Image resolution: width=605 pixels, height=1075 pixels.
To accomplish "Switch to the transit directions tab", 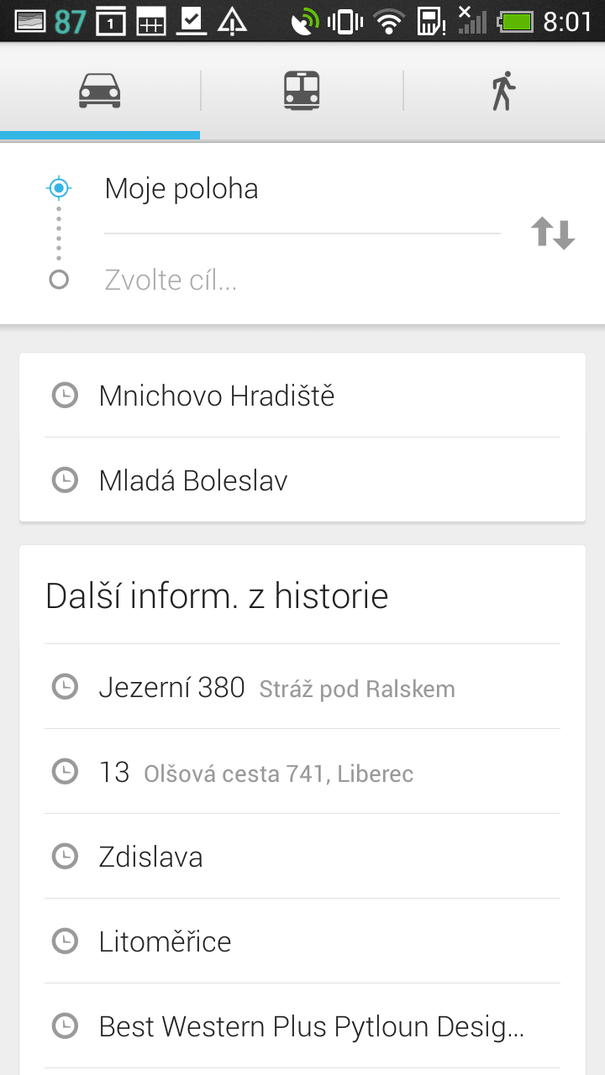I will click(302, 88).
